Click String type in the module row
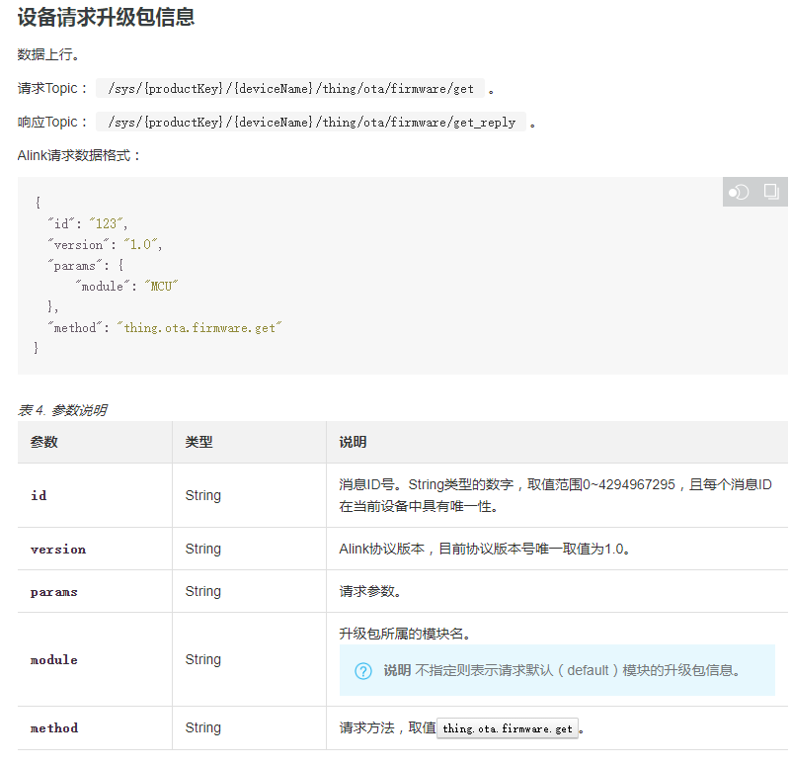Viewport: 791px width, 766px height. tap(202, 659)
